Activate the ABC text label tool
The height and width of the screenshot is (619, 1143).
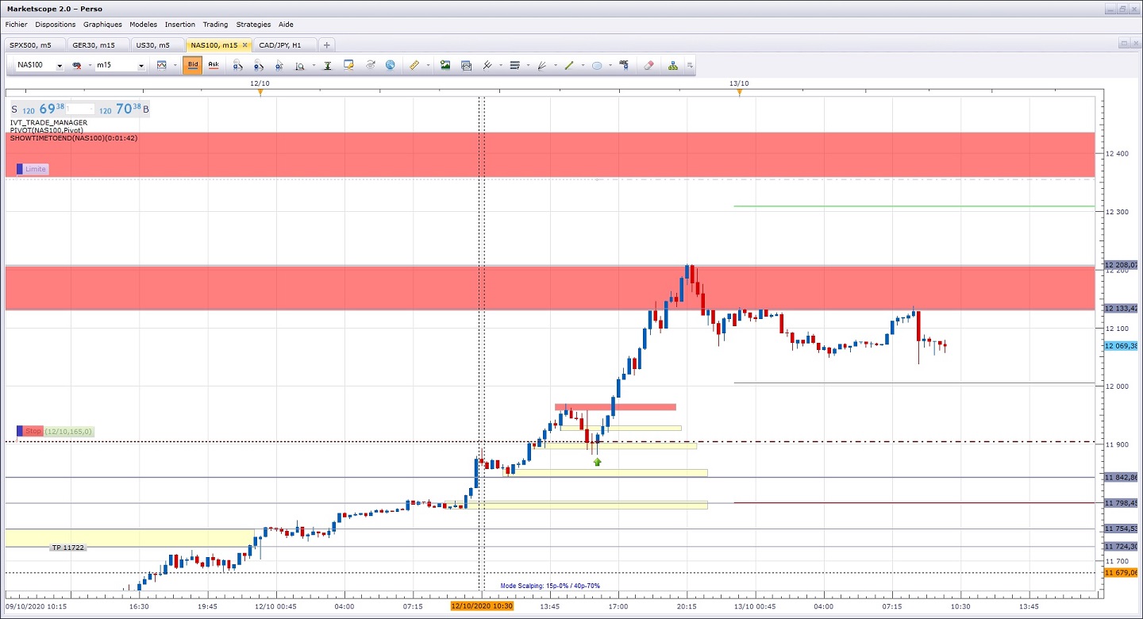click(x=624, y=66)
